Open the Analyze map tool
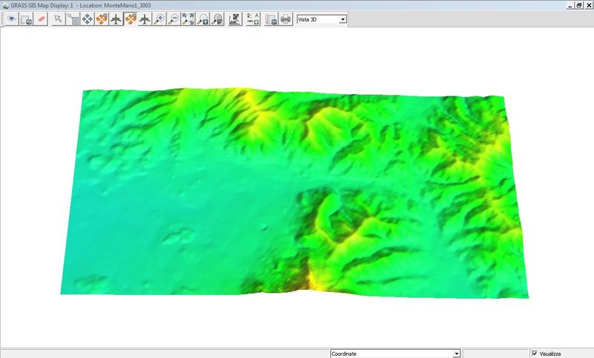Image resolution: width=594 pixels, height=358 pixels. [x=235, y=19]
